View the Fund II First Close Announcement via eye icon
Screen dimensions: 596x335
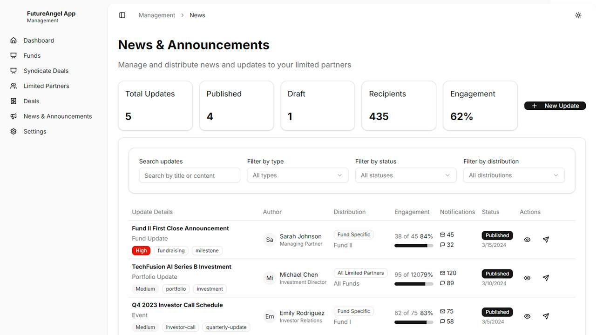[527, 240]
